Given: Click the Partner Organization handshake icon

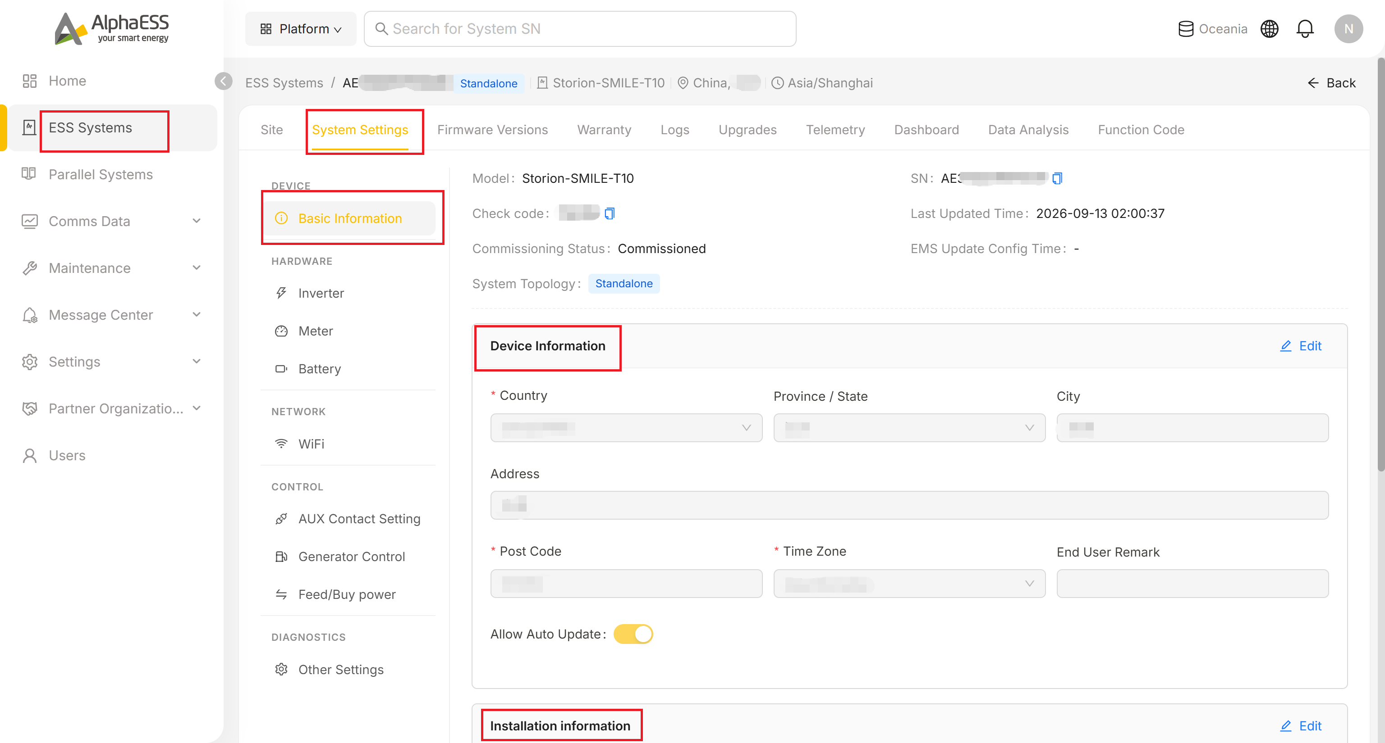Looking at the screenshot, I should pyautogui.click(x=30, y=408).
